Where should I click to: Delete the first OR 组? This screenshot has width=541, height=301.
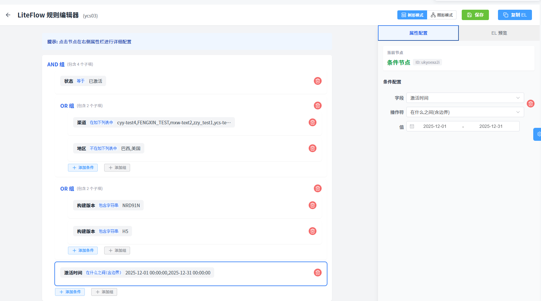[317, 106]
